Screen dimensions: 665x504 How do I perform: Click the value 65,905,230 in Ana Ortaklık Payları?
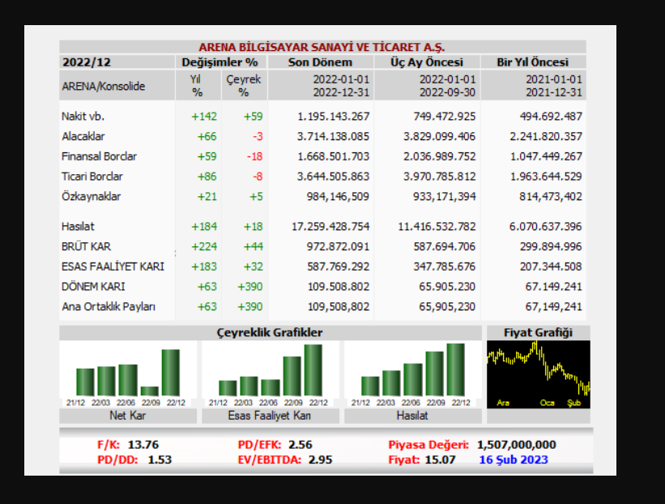click(x=447, y=306)
